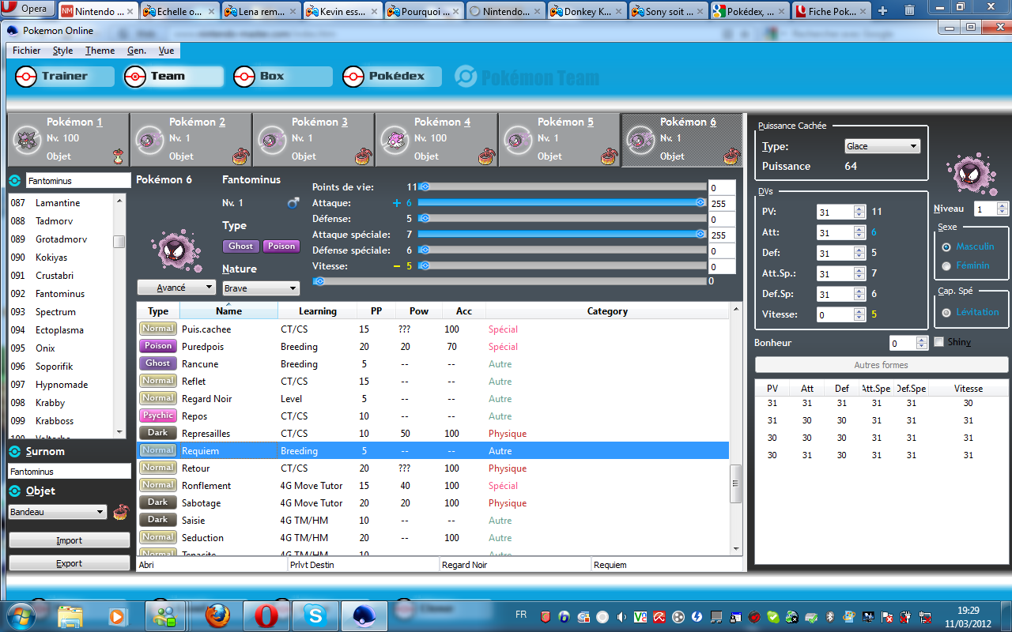Click the volume icon in the system tray
The height and width of the screenshot is (632, 1012).
[x=621, y=617]
